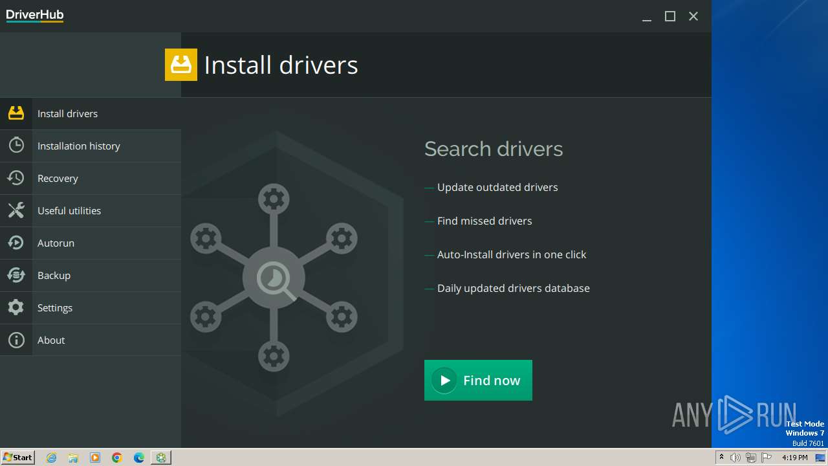The image size is (828, 466).
Task: Click the Installation history clock icon
Action: click(16, 146)
